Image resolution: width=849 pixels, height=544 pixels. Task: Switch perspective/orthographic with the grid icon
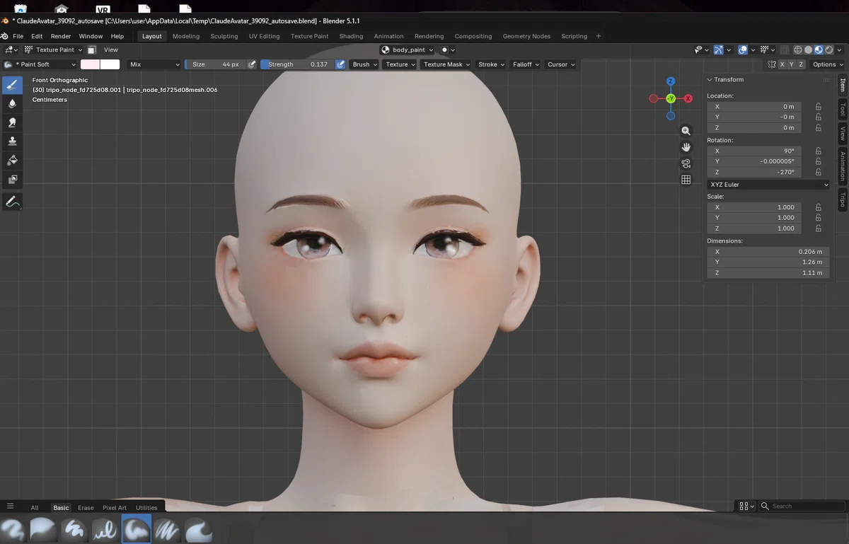pos(686,180)
